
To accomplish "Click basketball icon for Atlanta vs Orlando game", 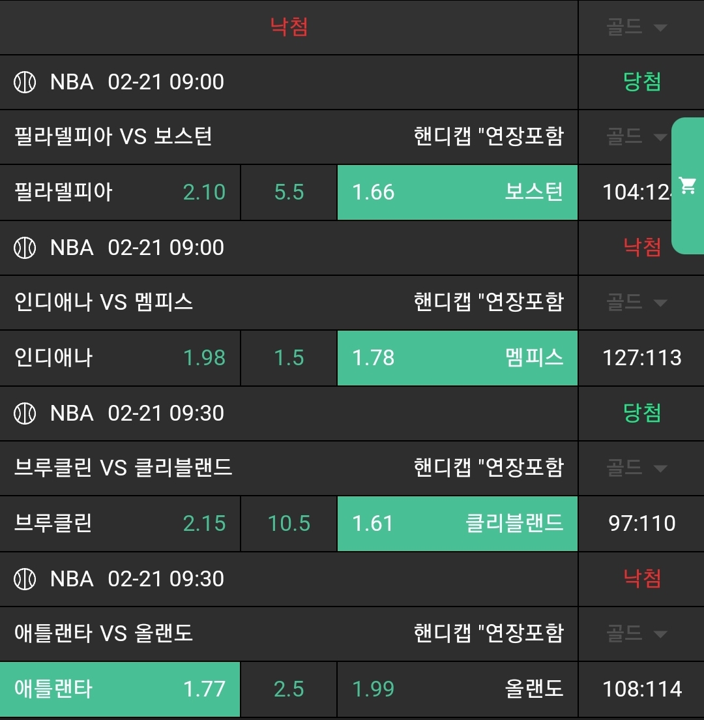I will tap(25, 579).
